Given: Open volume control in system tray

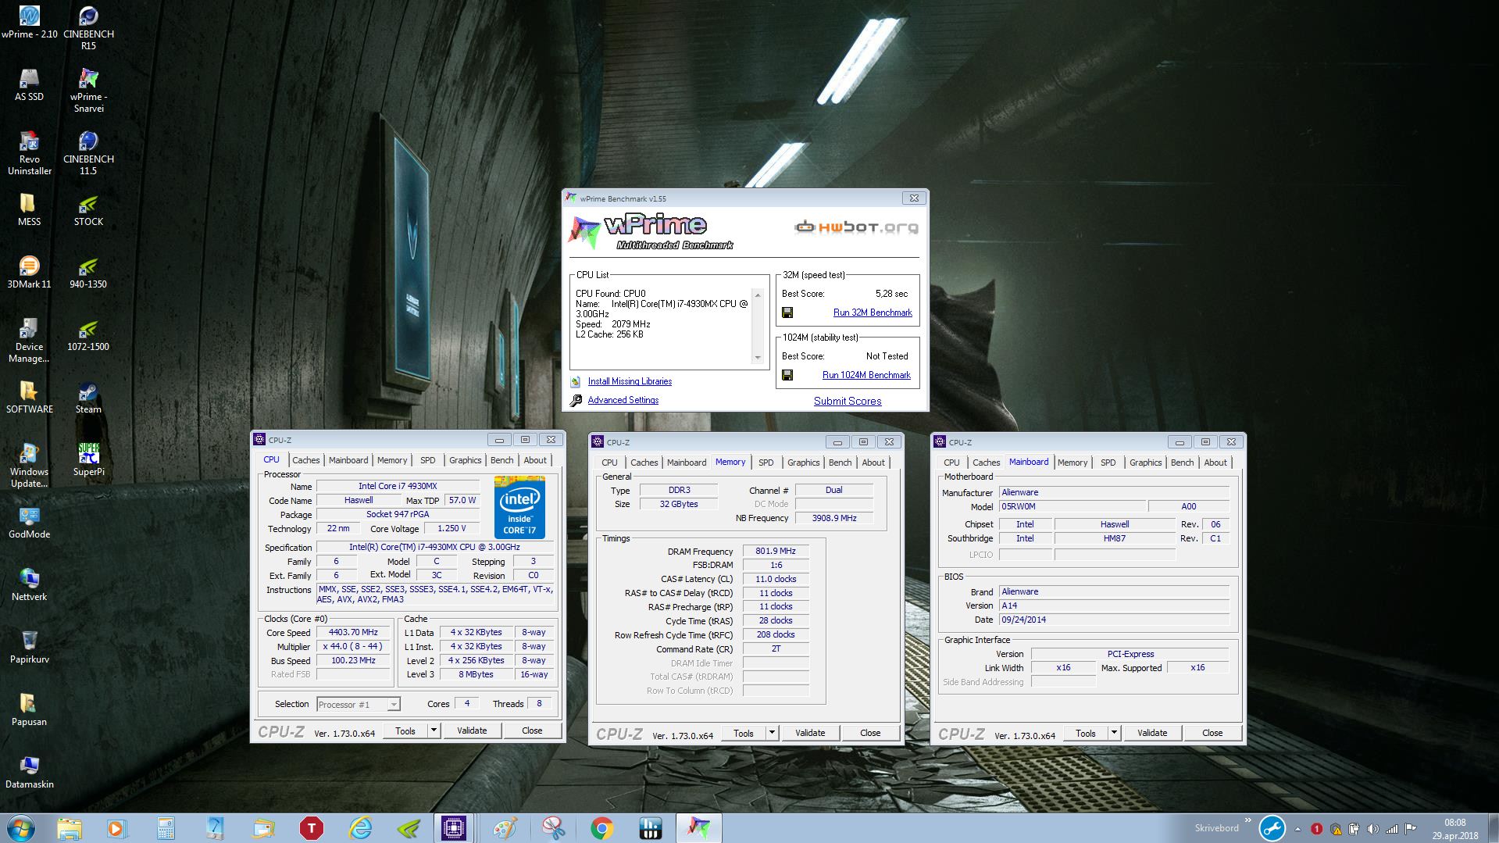Looking at the screenshot, I should pyautogui.click(x=1372, y=829).
